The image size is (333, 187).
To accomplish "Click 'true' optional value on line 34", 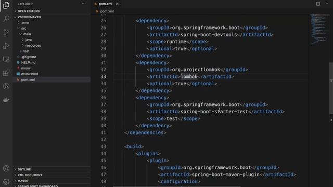I will point(181,84).
